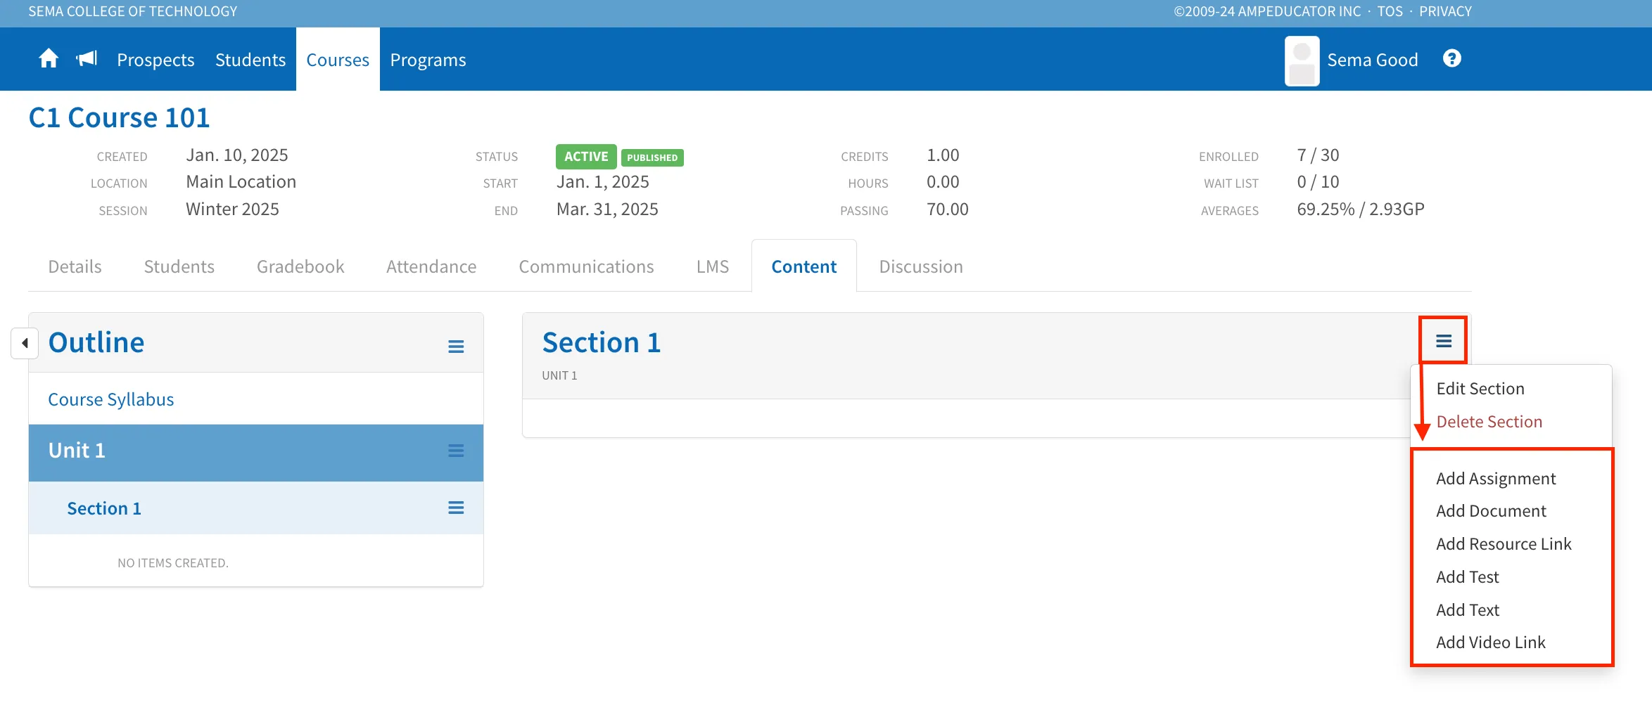Select Add Video Link in the dropdown
The image size is (1652, 710).
click(1491, 643)
